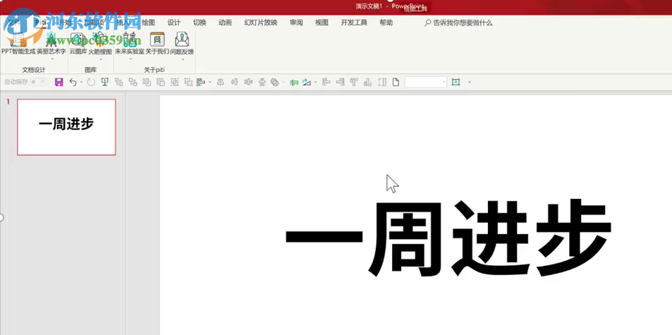The image size is (672, 335).
Task: Click the 关于piti group label
Action: coord(154,69)
